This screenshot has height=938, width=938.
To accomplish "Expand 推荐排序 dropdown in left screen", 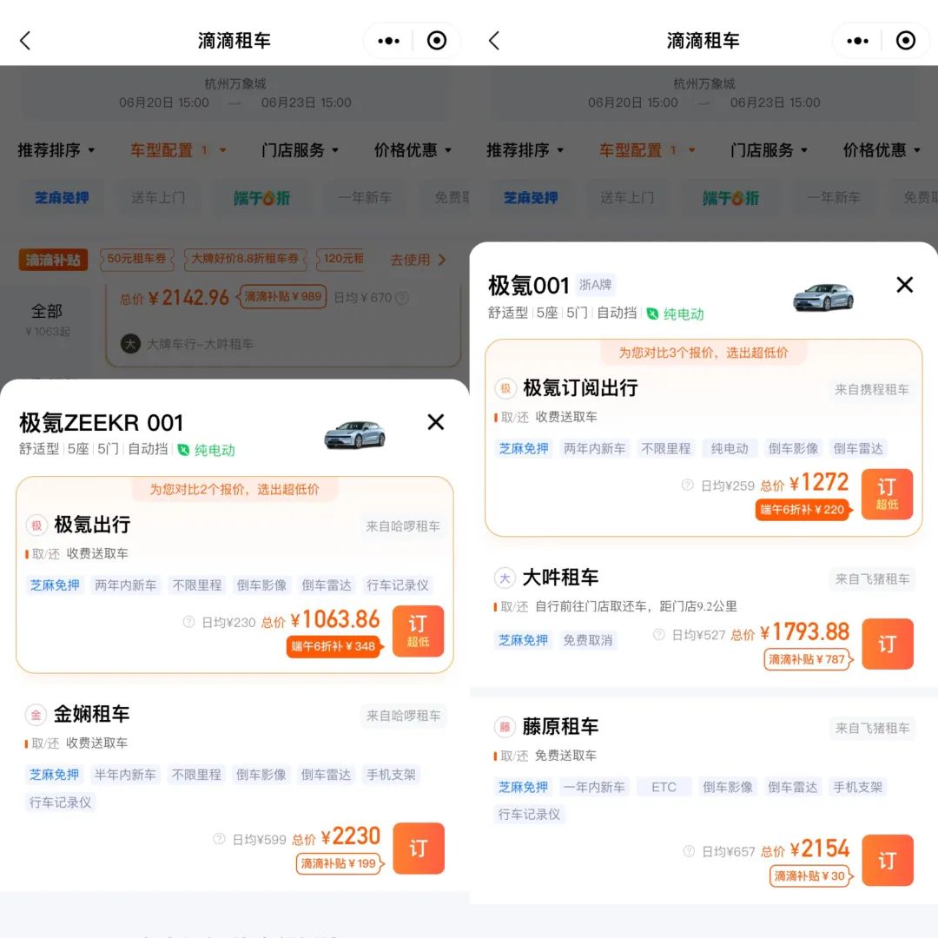I will point(56,149).
